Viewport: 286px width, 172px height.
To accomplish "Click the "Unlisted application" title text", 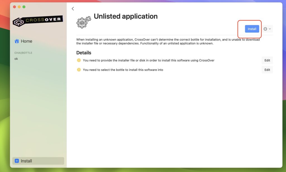I will click(126, 16).
